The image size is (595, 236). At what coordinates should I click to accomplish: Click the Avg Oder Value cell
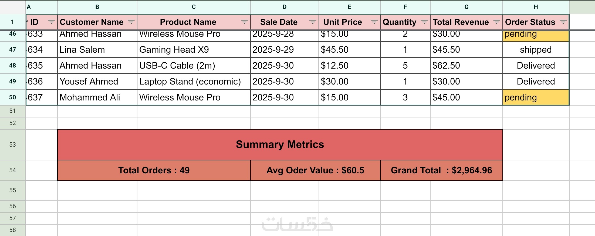click(x=315, y=170)
